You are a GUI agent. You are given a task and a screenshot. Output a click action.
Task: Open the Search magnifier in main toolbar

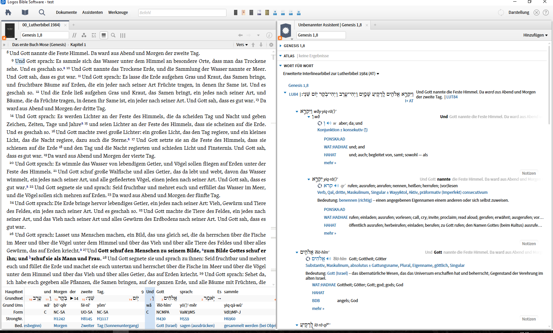pyautogui.click(x=42, y=13)
